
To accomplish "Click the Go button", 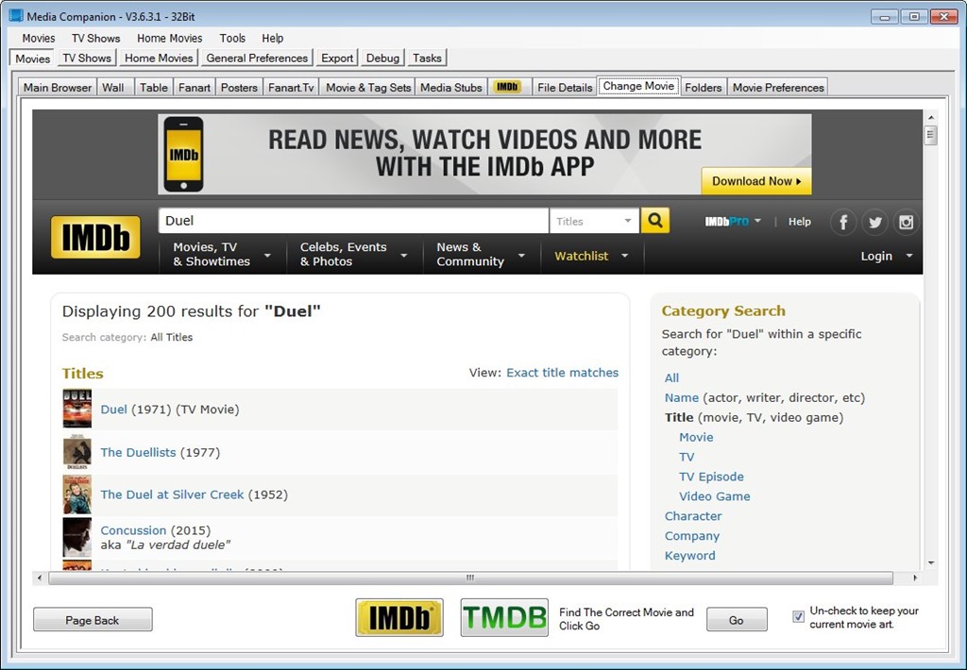I will (x=737, y=619).
